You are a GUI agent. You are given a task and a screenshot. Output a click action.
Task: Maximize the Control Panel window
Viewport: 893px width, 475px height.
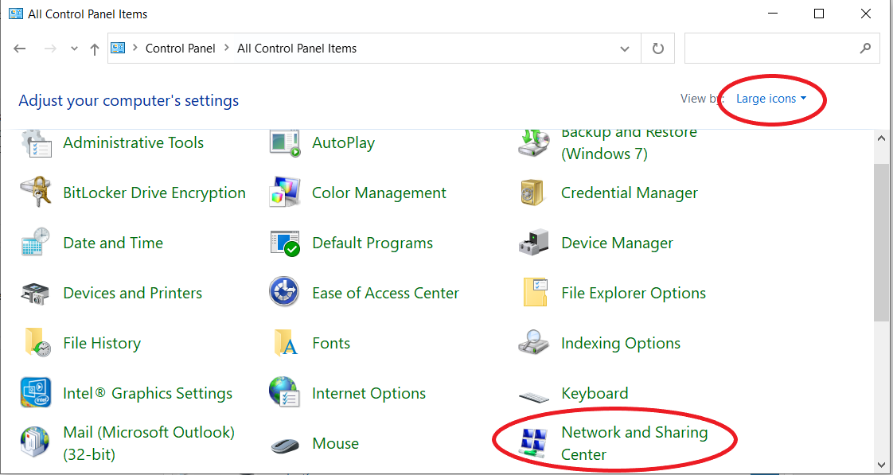(819, 14)
